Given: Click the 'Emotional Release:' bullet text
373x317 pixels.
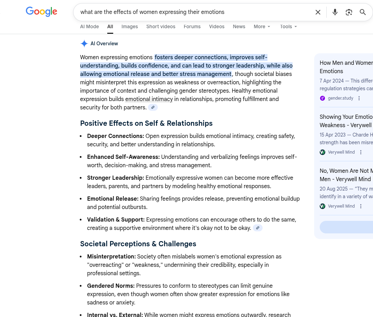Looking at the screenshot, I should point(113,199).
